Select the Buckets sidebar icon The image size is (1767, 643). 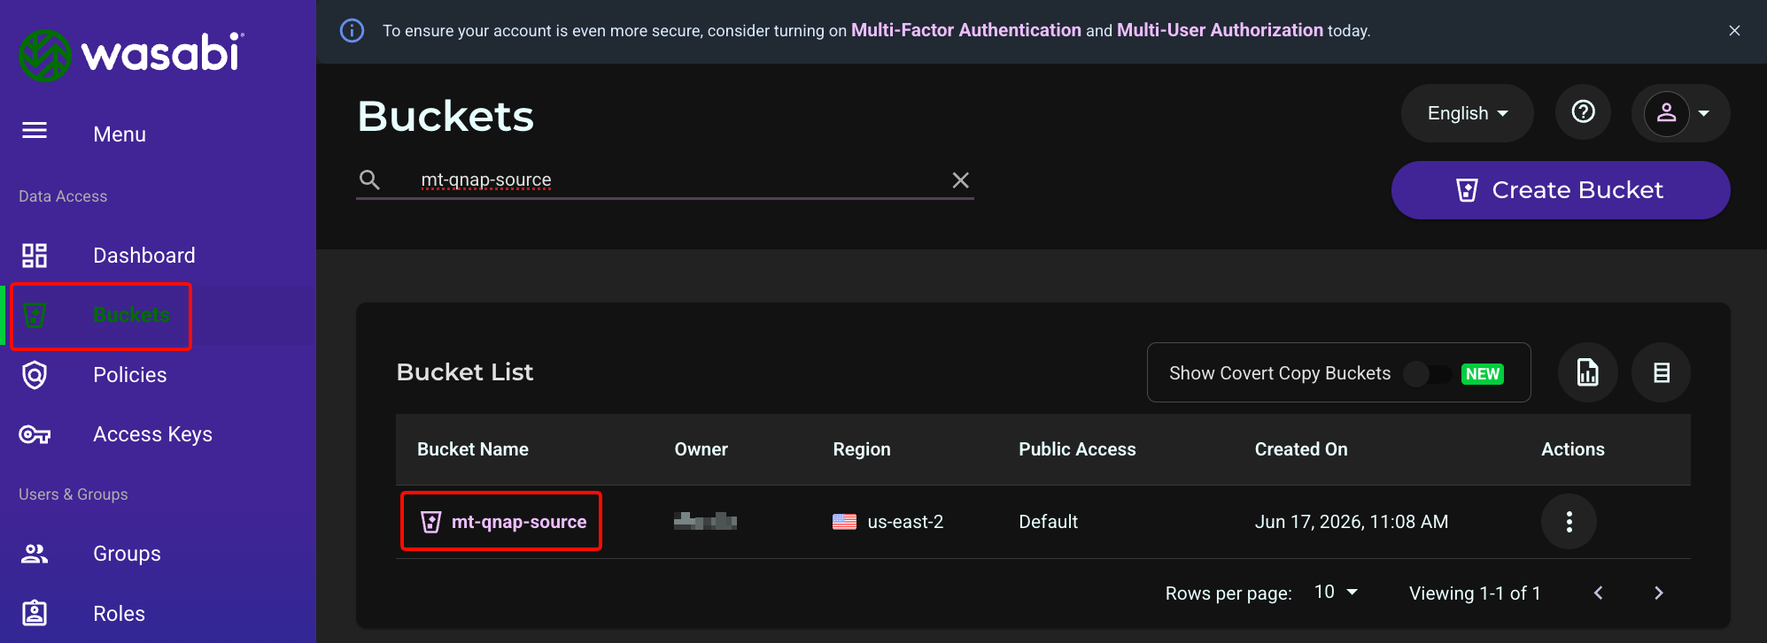(x=35, y=316)
